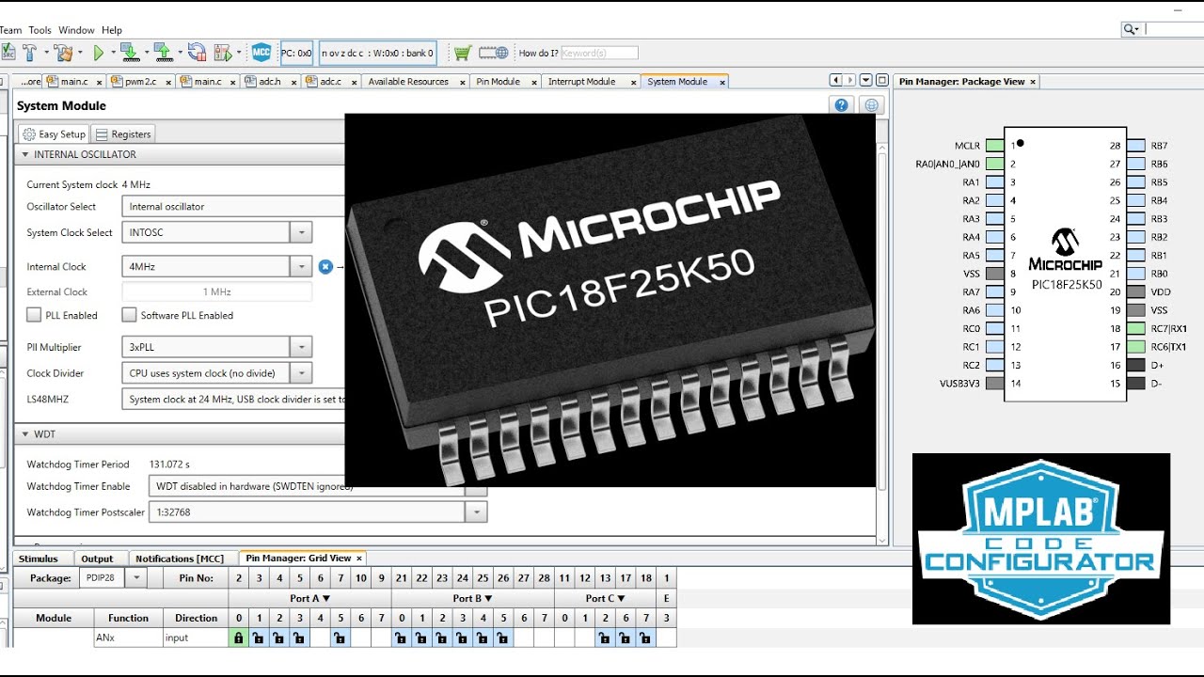Viewport: 1204px width, 677px height.
Task: Toggle Software PLL Enabled checkbox
Action: pyautogui.click(x=130, y=315)
